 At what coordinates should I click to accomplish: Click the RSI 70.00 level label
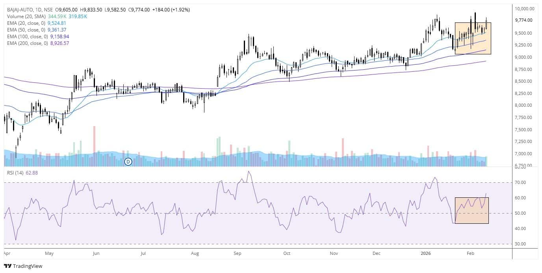coord(521,182)
